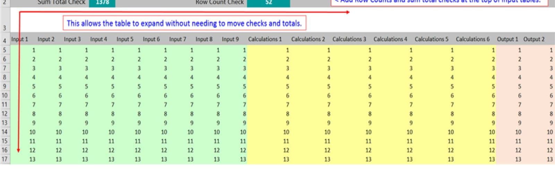
Task: Select the Output 2 header cell
Action: pos(534,39)
